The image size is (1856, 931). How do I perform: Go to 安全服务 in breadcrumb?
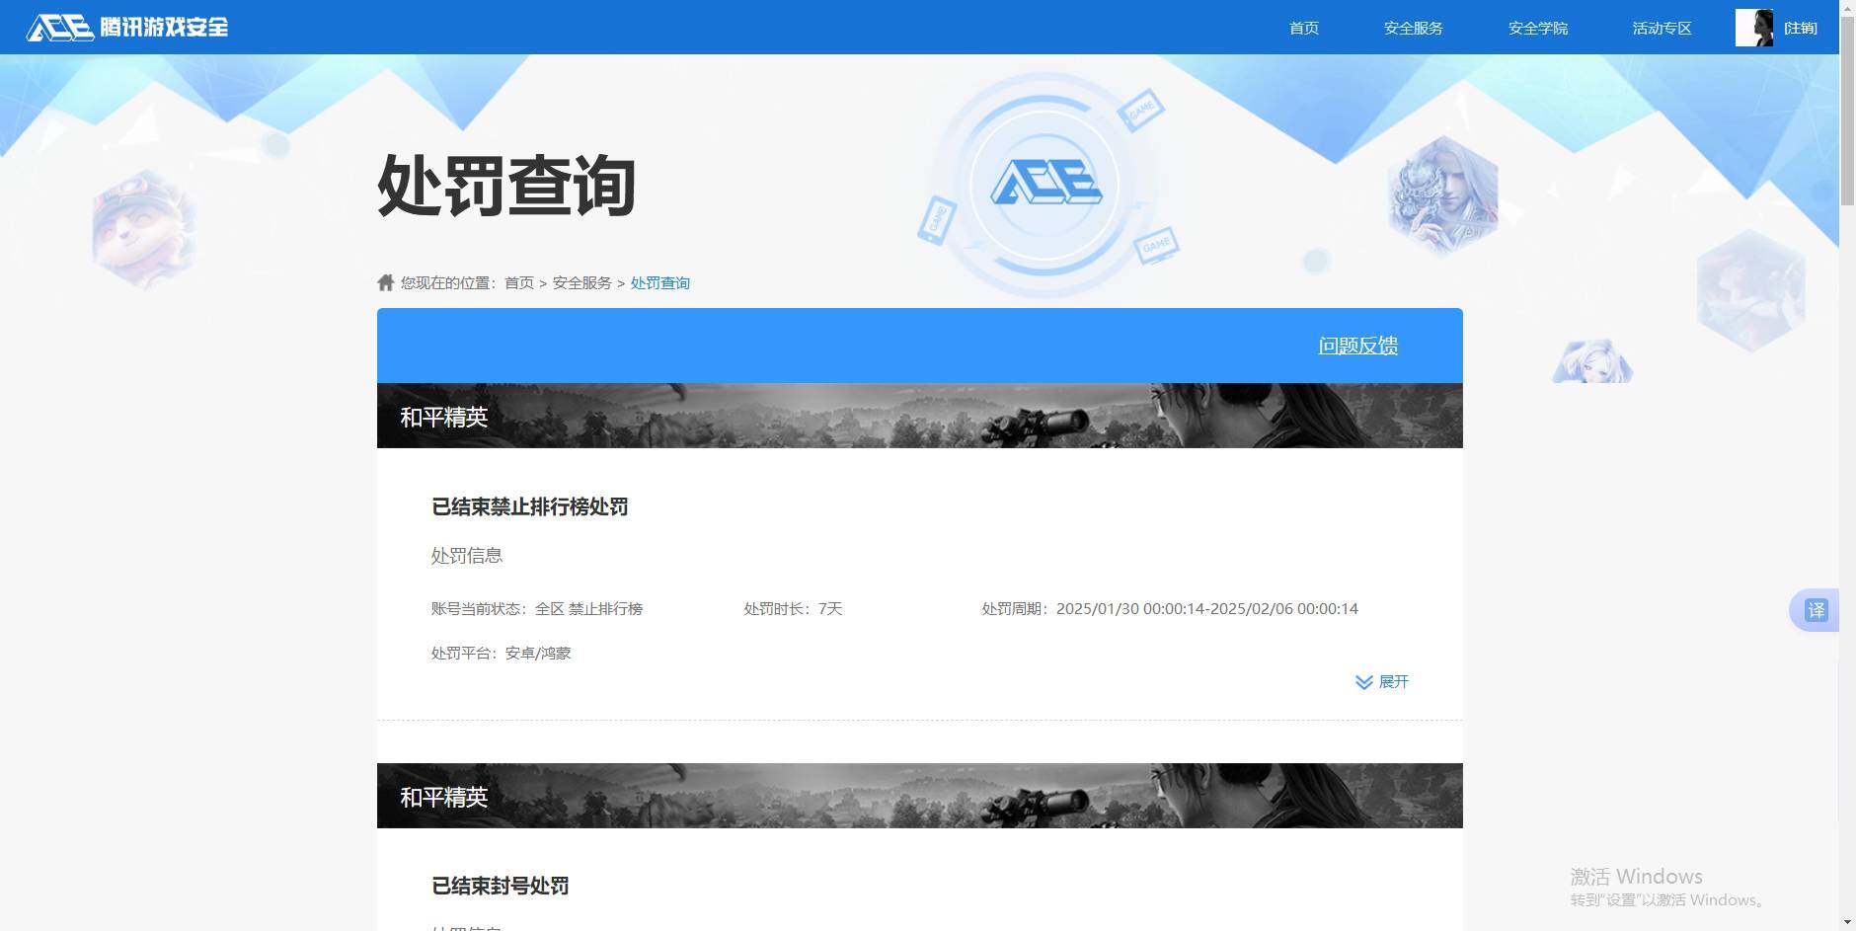point(581,283)
